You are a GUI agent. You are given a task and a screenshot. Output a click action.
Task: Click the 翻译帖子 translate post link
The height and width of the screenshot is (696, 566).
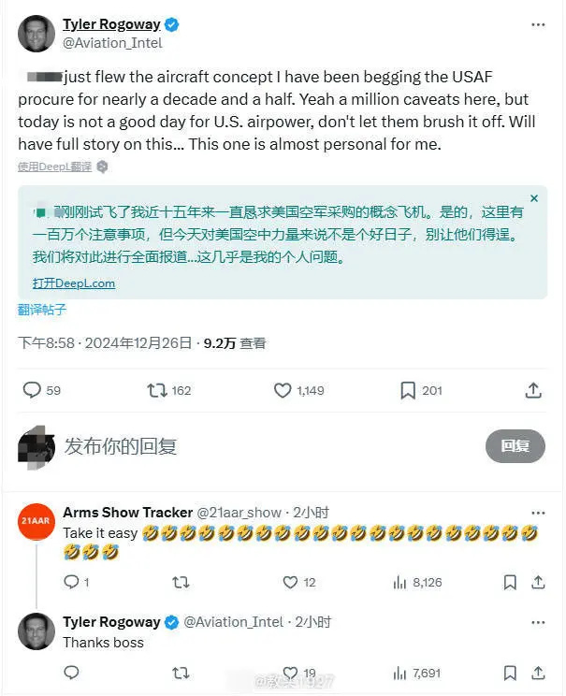pyautogui.click(x=42, y=310)
